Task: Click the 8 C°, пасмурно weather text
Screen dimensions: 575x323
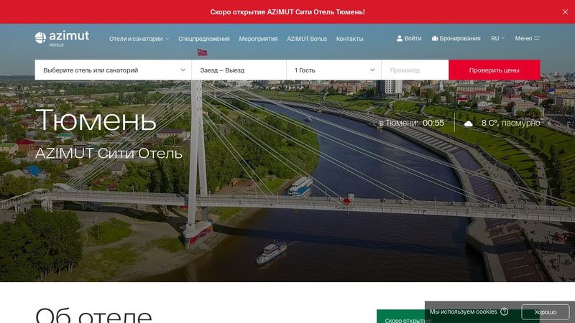Action: [x=510, y=123]
